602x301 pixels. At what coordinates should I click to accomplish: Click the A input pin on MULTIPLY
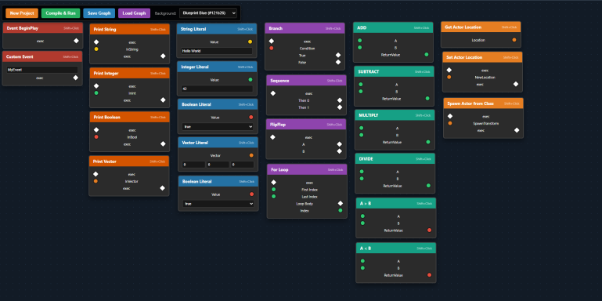click(361, 128)
